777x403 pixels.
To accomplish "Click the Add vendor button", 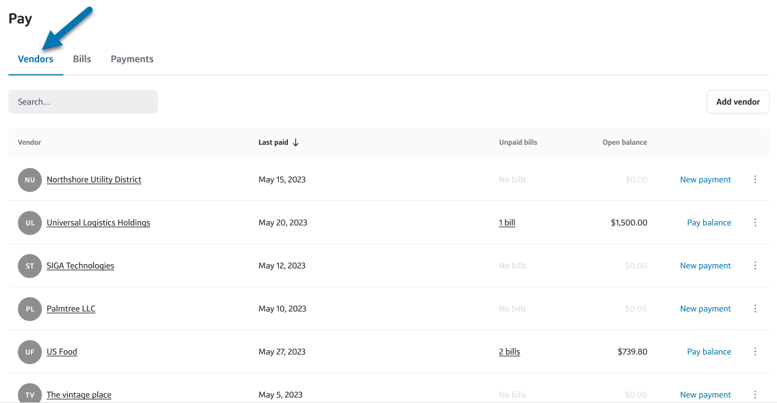I will pos(738,102).
